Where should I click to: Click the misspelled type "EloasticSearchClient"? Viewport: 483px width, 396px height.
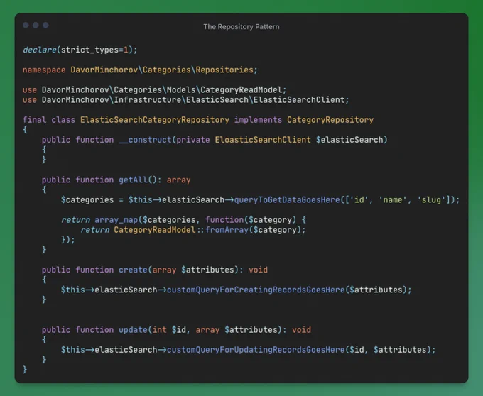tap(263, 140)
